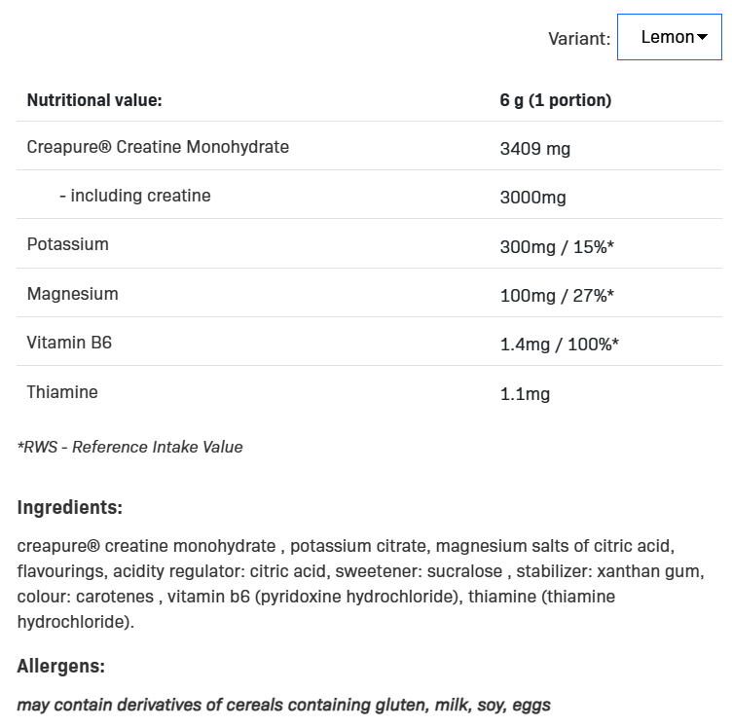Viewport: 732px width, 727px height.
Task: Click the 1.4mg / 100% value
Action: [560, 345]
